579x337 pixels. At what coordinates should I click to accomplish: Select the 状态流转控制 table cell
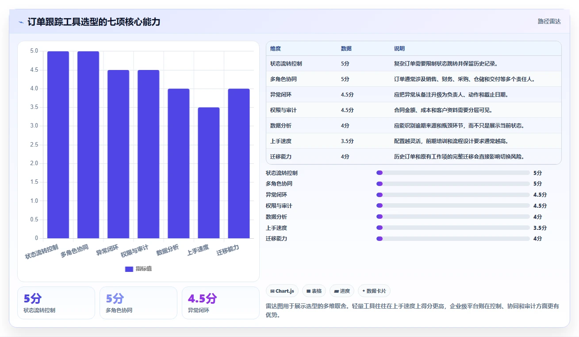(286, 64)
